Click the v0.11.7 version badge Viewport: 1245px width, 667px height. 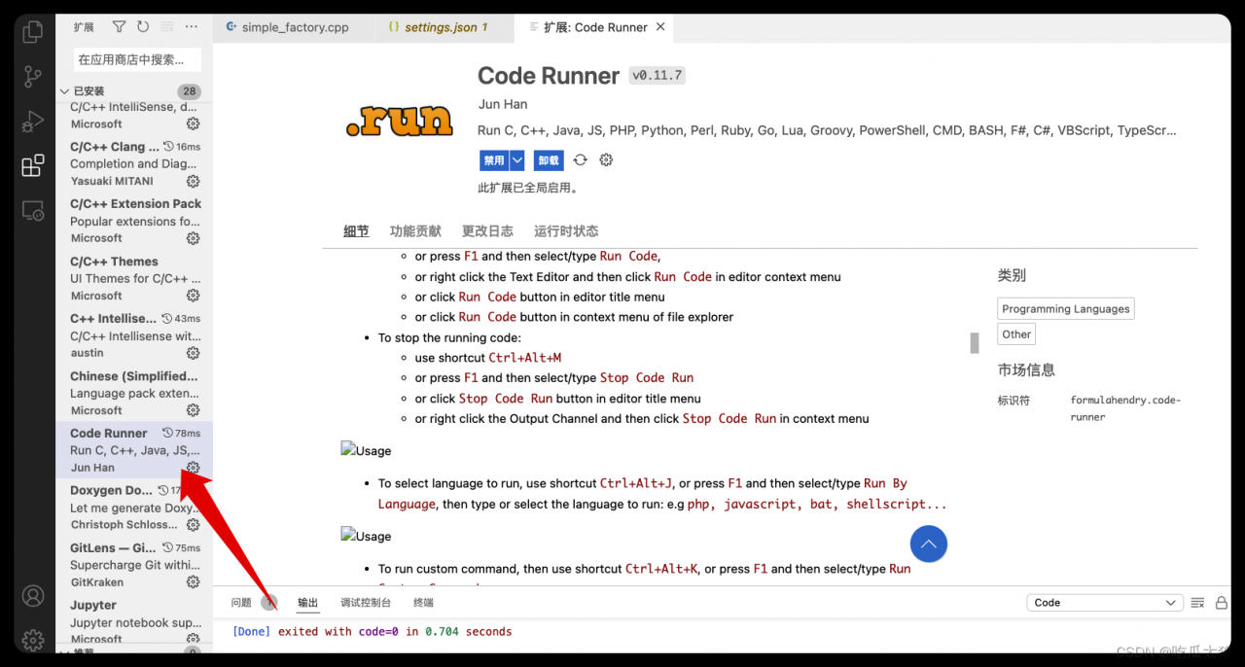[658, 76]
